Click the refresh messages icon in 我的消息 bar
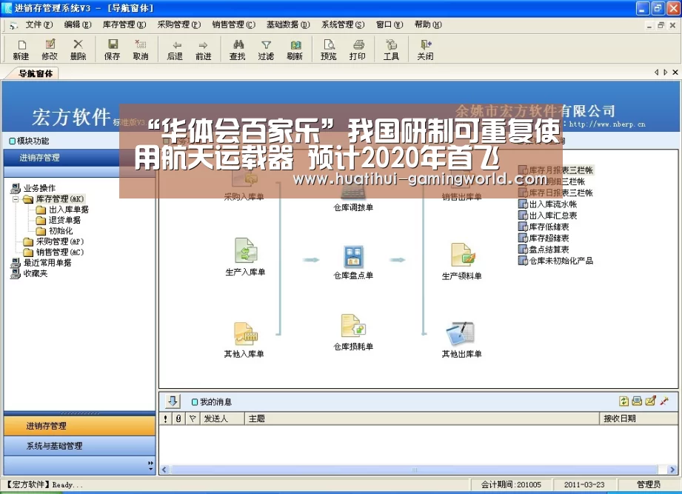The image size is (682, 494). (624, 401)
